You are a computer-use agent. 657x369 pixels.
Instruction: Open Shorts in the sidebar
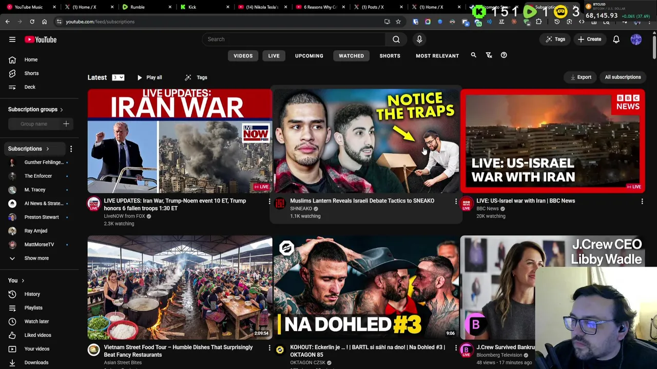tap(31, 73)
